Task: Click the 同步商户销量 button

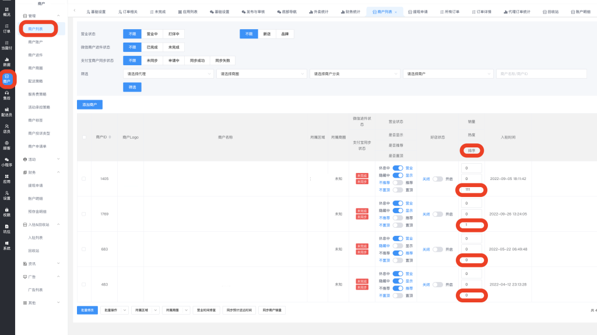Action: (x=271, y=310)
